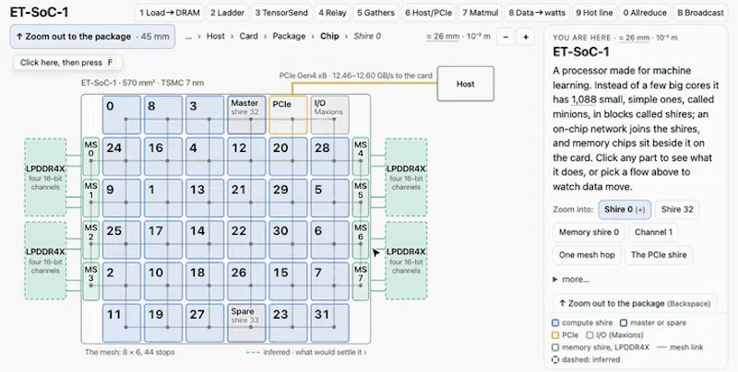The width and height of the screenshot is (738, 372).
Task: Select compute shire 31 block
Action: point(329,322)
